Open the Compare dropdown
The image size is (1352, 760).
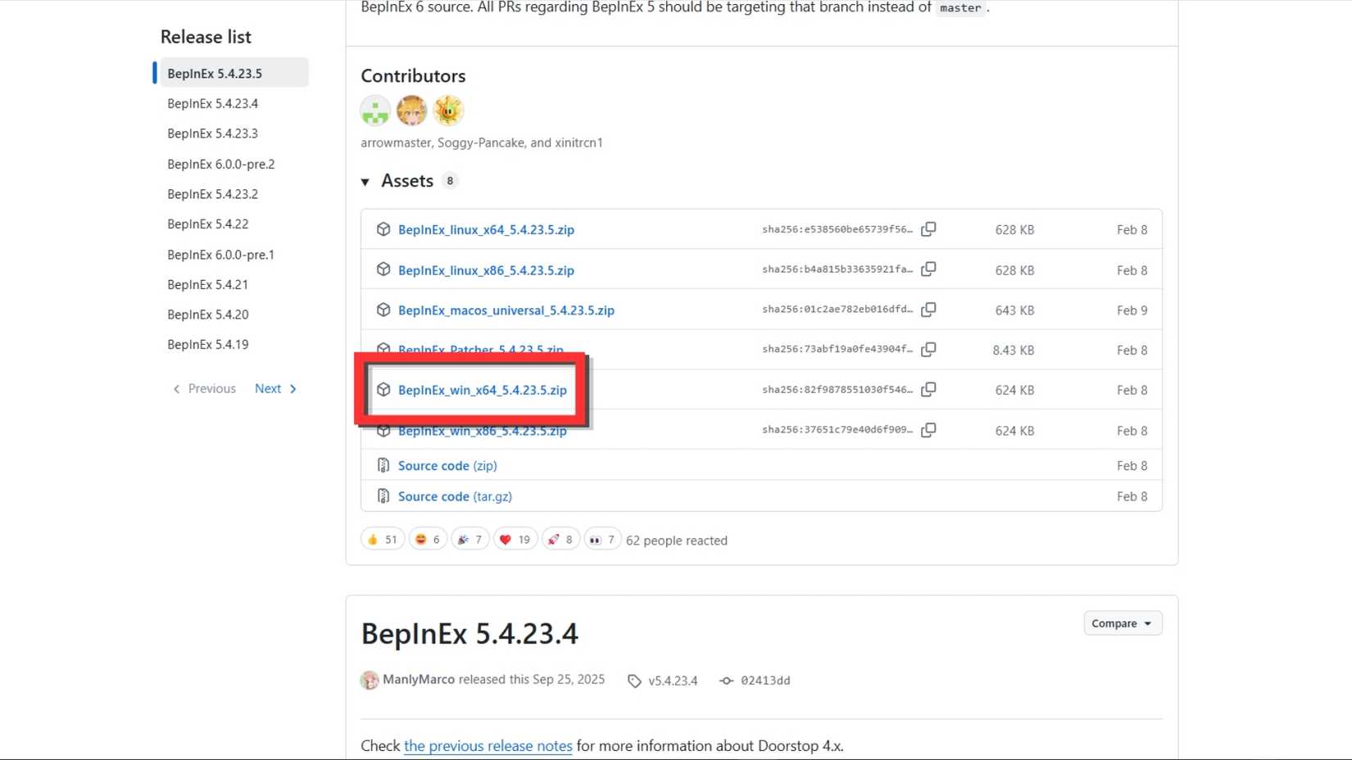[1122, 623]
